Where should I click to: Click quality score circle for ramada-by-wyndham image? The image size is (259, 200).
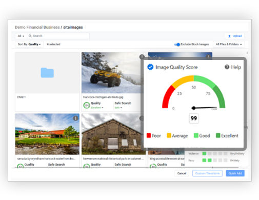20,166
